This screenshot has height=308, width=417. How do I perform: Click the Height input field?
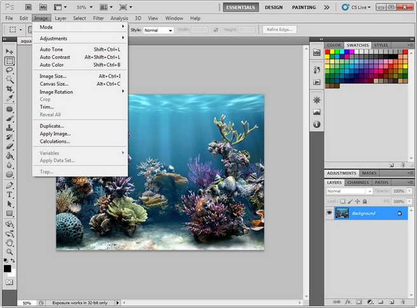[247, 30]
